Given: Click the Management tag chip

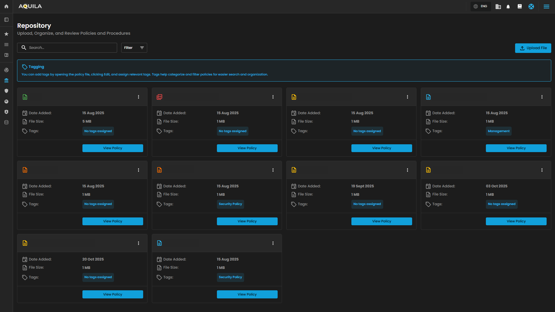Looking at the screenshot, I should coord(499,131).
